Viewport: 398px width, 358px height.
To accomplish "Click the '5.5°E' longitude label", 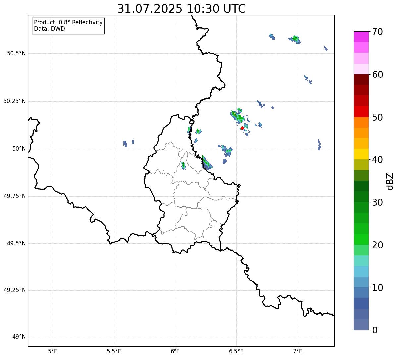I will 114,351.
